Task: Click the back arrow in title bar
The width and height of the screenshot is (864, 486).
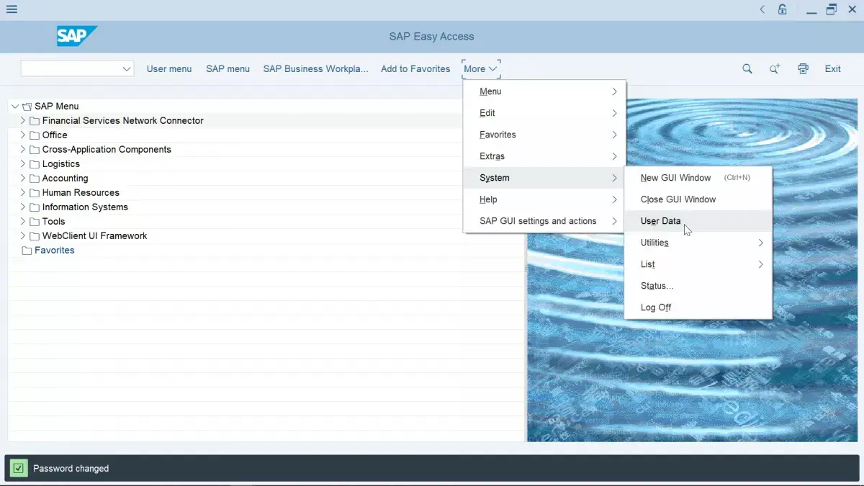Action: click(762, 9)
